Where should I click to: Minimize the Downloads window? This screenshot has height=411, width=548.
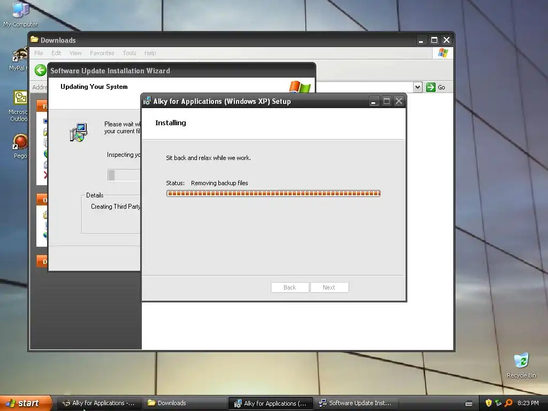coord(421,40)
